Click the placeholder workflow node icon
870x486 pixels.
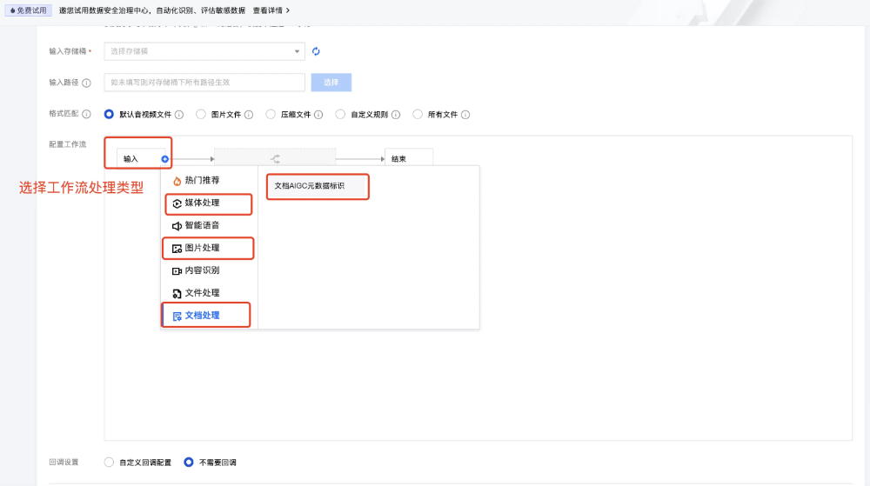pos(275,159)
